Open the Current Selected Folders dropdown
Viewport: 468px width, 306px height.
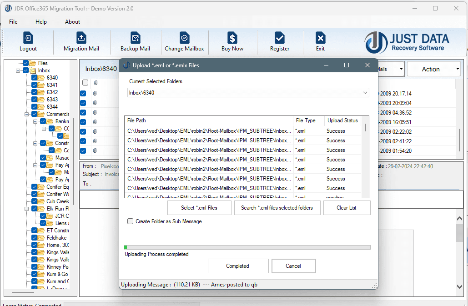[x=365, y=92]
